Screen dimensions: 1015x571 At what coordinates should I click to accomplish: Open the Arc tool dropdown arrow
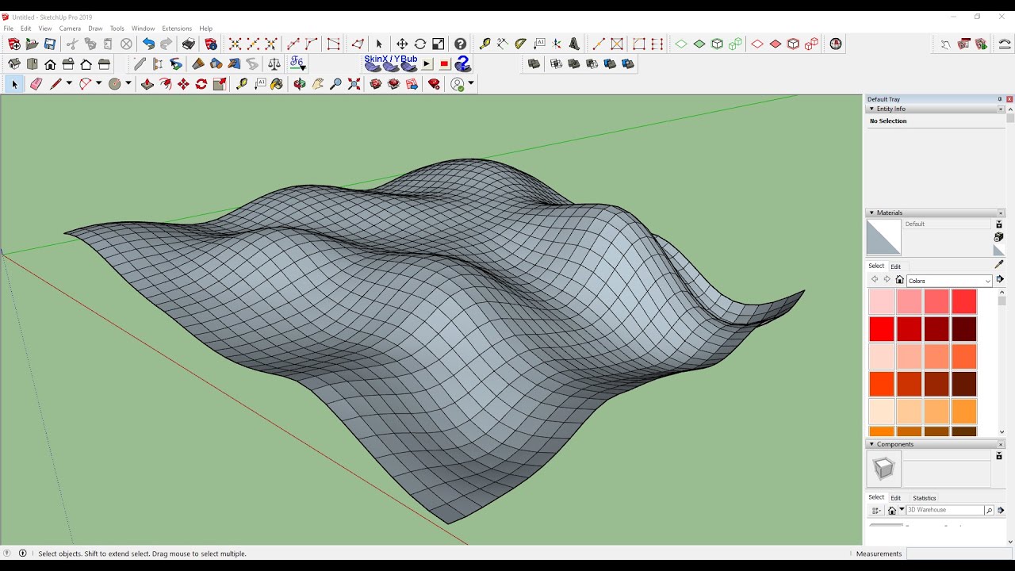click(98, 84)
